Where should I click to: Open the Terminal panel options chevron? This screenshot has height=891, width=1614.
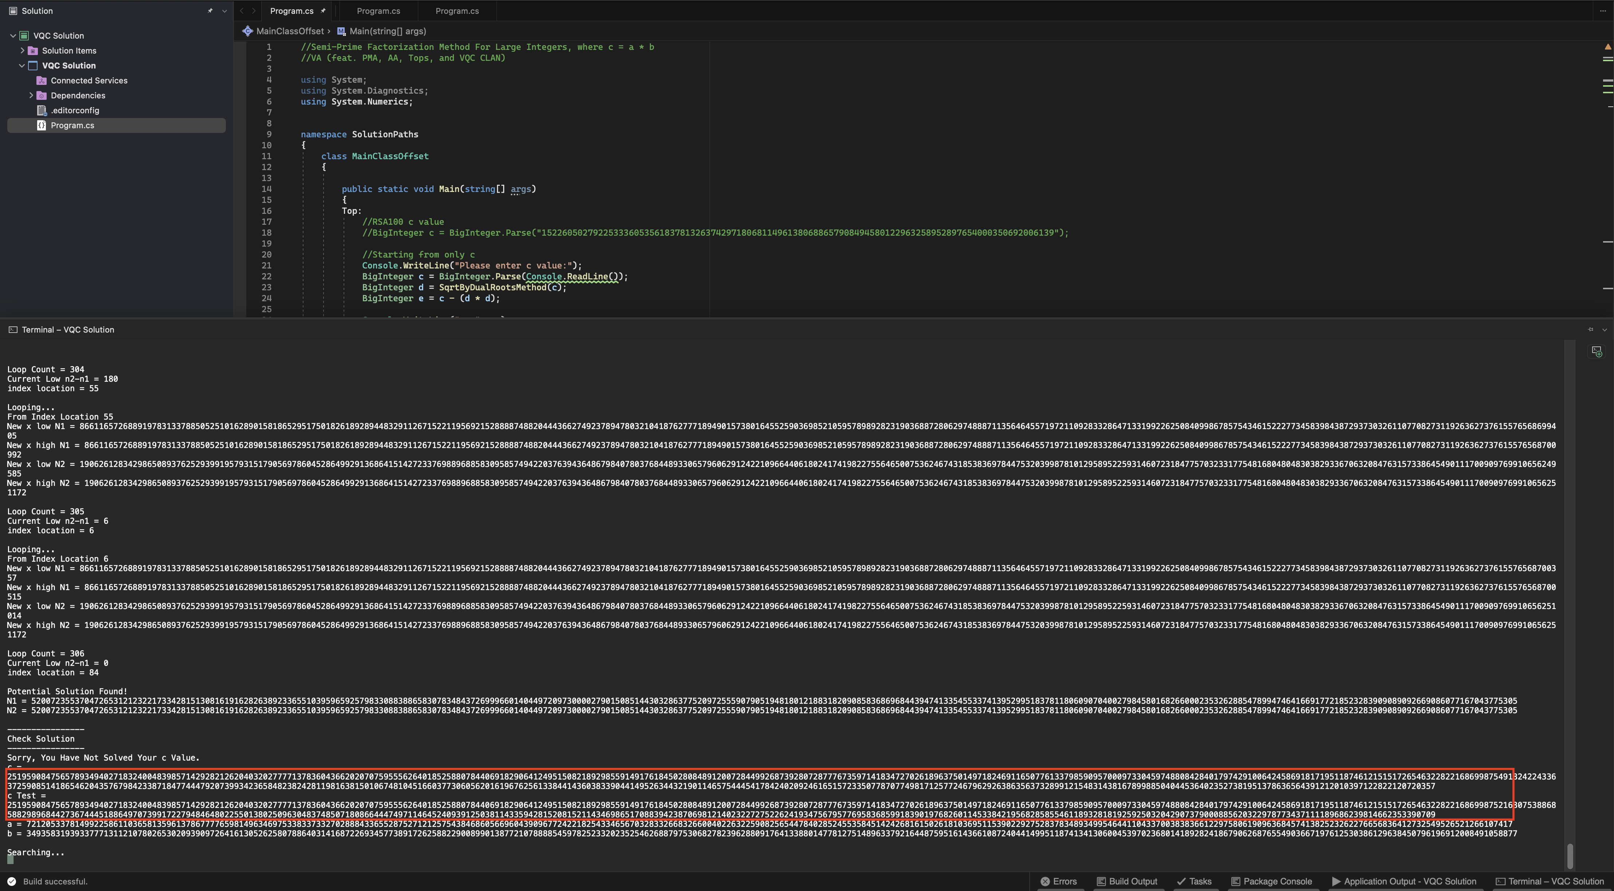pos(1605,330)
